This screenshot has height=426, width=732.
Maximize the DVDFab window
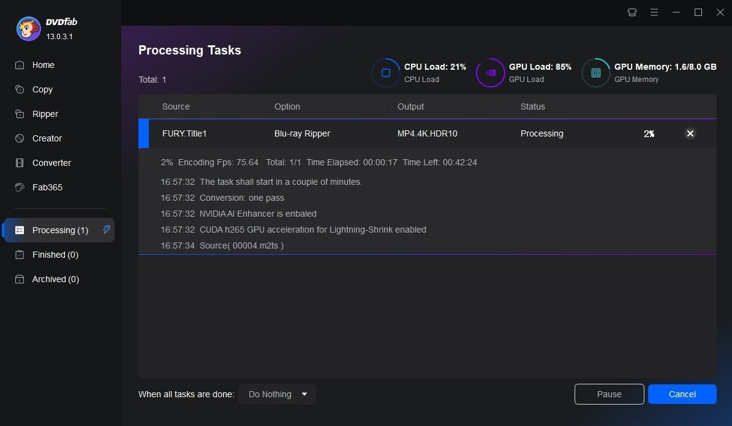(x=698, y=12)
